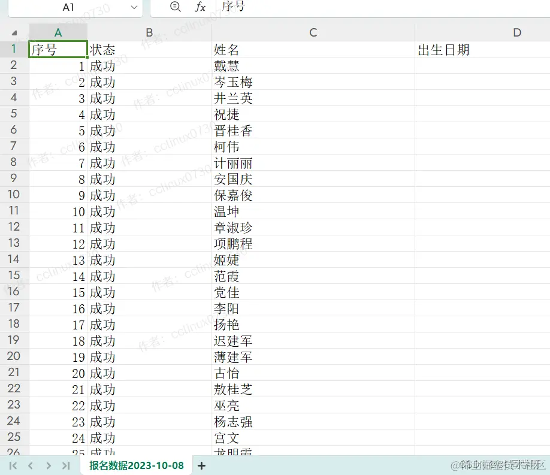Click the name cell 项鹏程
Image resolution: width=550 pixels, height=475 pixels.
tap(313, 243)
